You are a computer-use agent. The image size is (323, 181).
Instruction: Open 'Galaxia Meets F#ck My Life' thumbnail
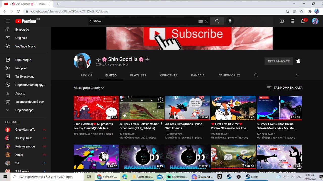(279, 108)
